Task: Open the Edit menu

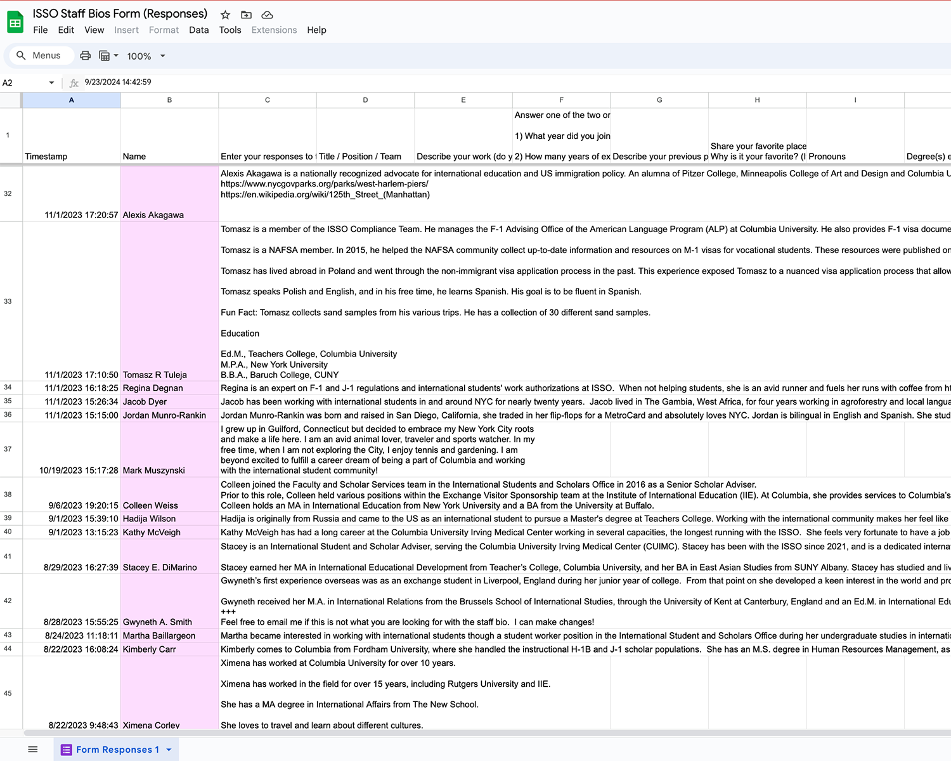Action: (x=66, y=30)
